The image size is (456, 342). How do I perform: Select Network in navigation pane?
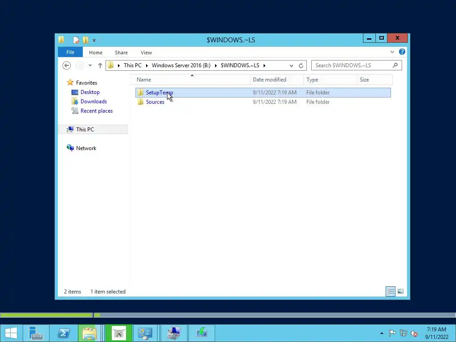point(86,148)
